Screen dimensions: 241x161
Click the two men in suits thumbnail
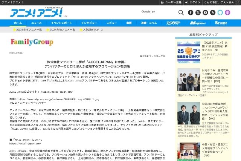click(189, 113)
